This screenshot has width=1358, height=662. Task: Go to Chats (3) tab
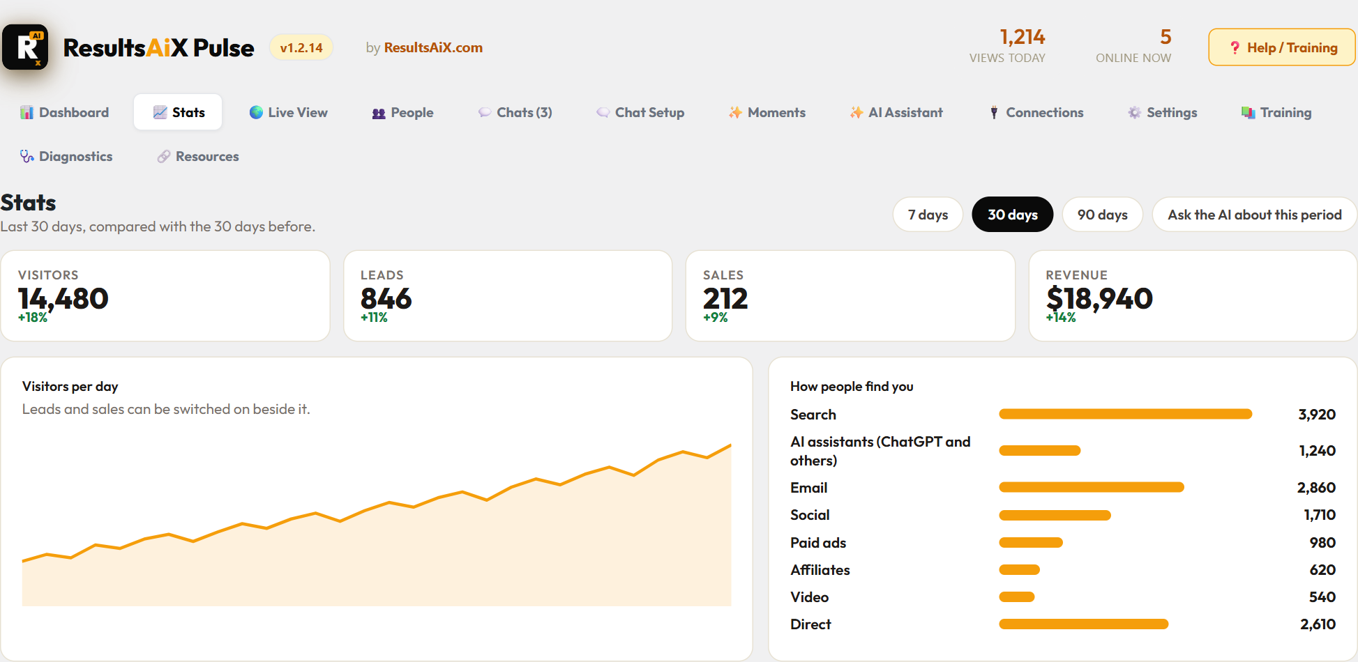pyautogui.click(x=515, y=112)
